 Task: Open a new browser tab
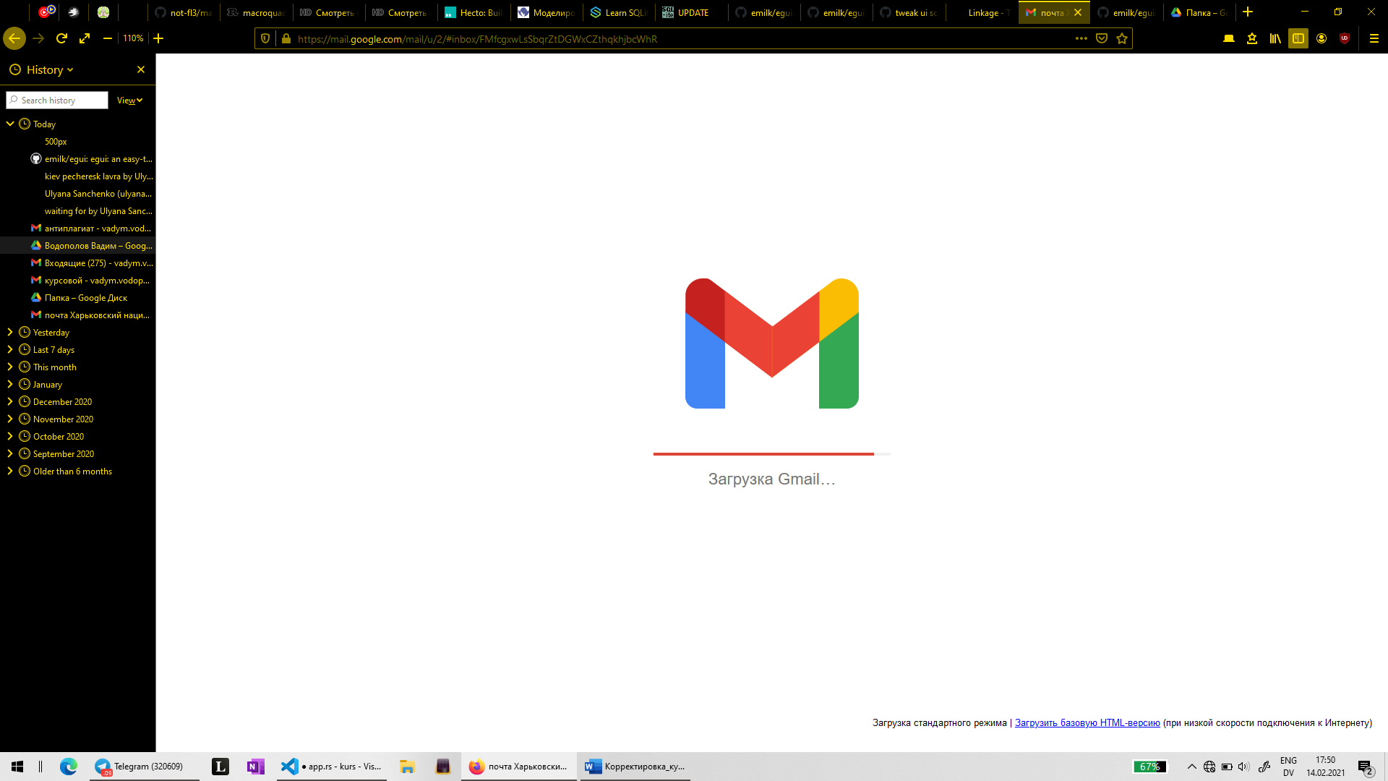(x=1248, y=12)
